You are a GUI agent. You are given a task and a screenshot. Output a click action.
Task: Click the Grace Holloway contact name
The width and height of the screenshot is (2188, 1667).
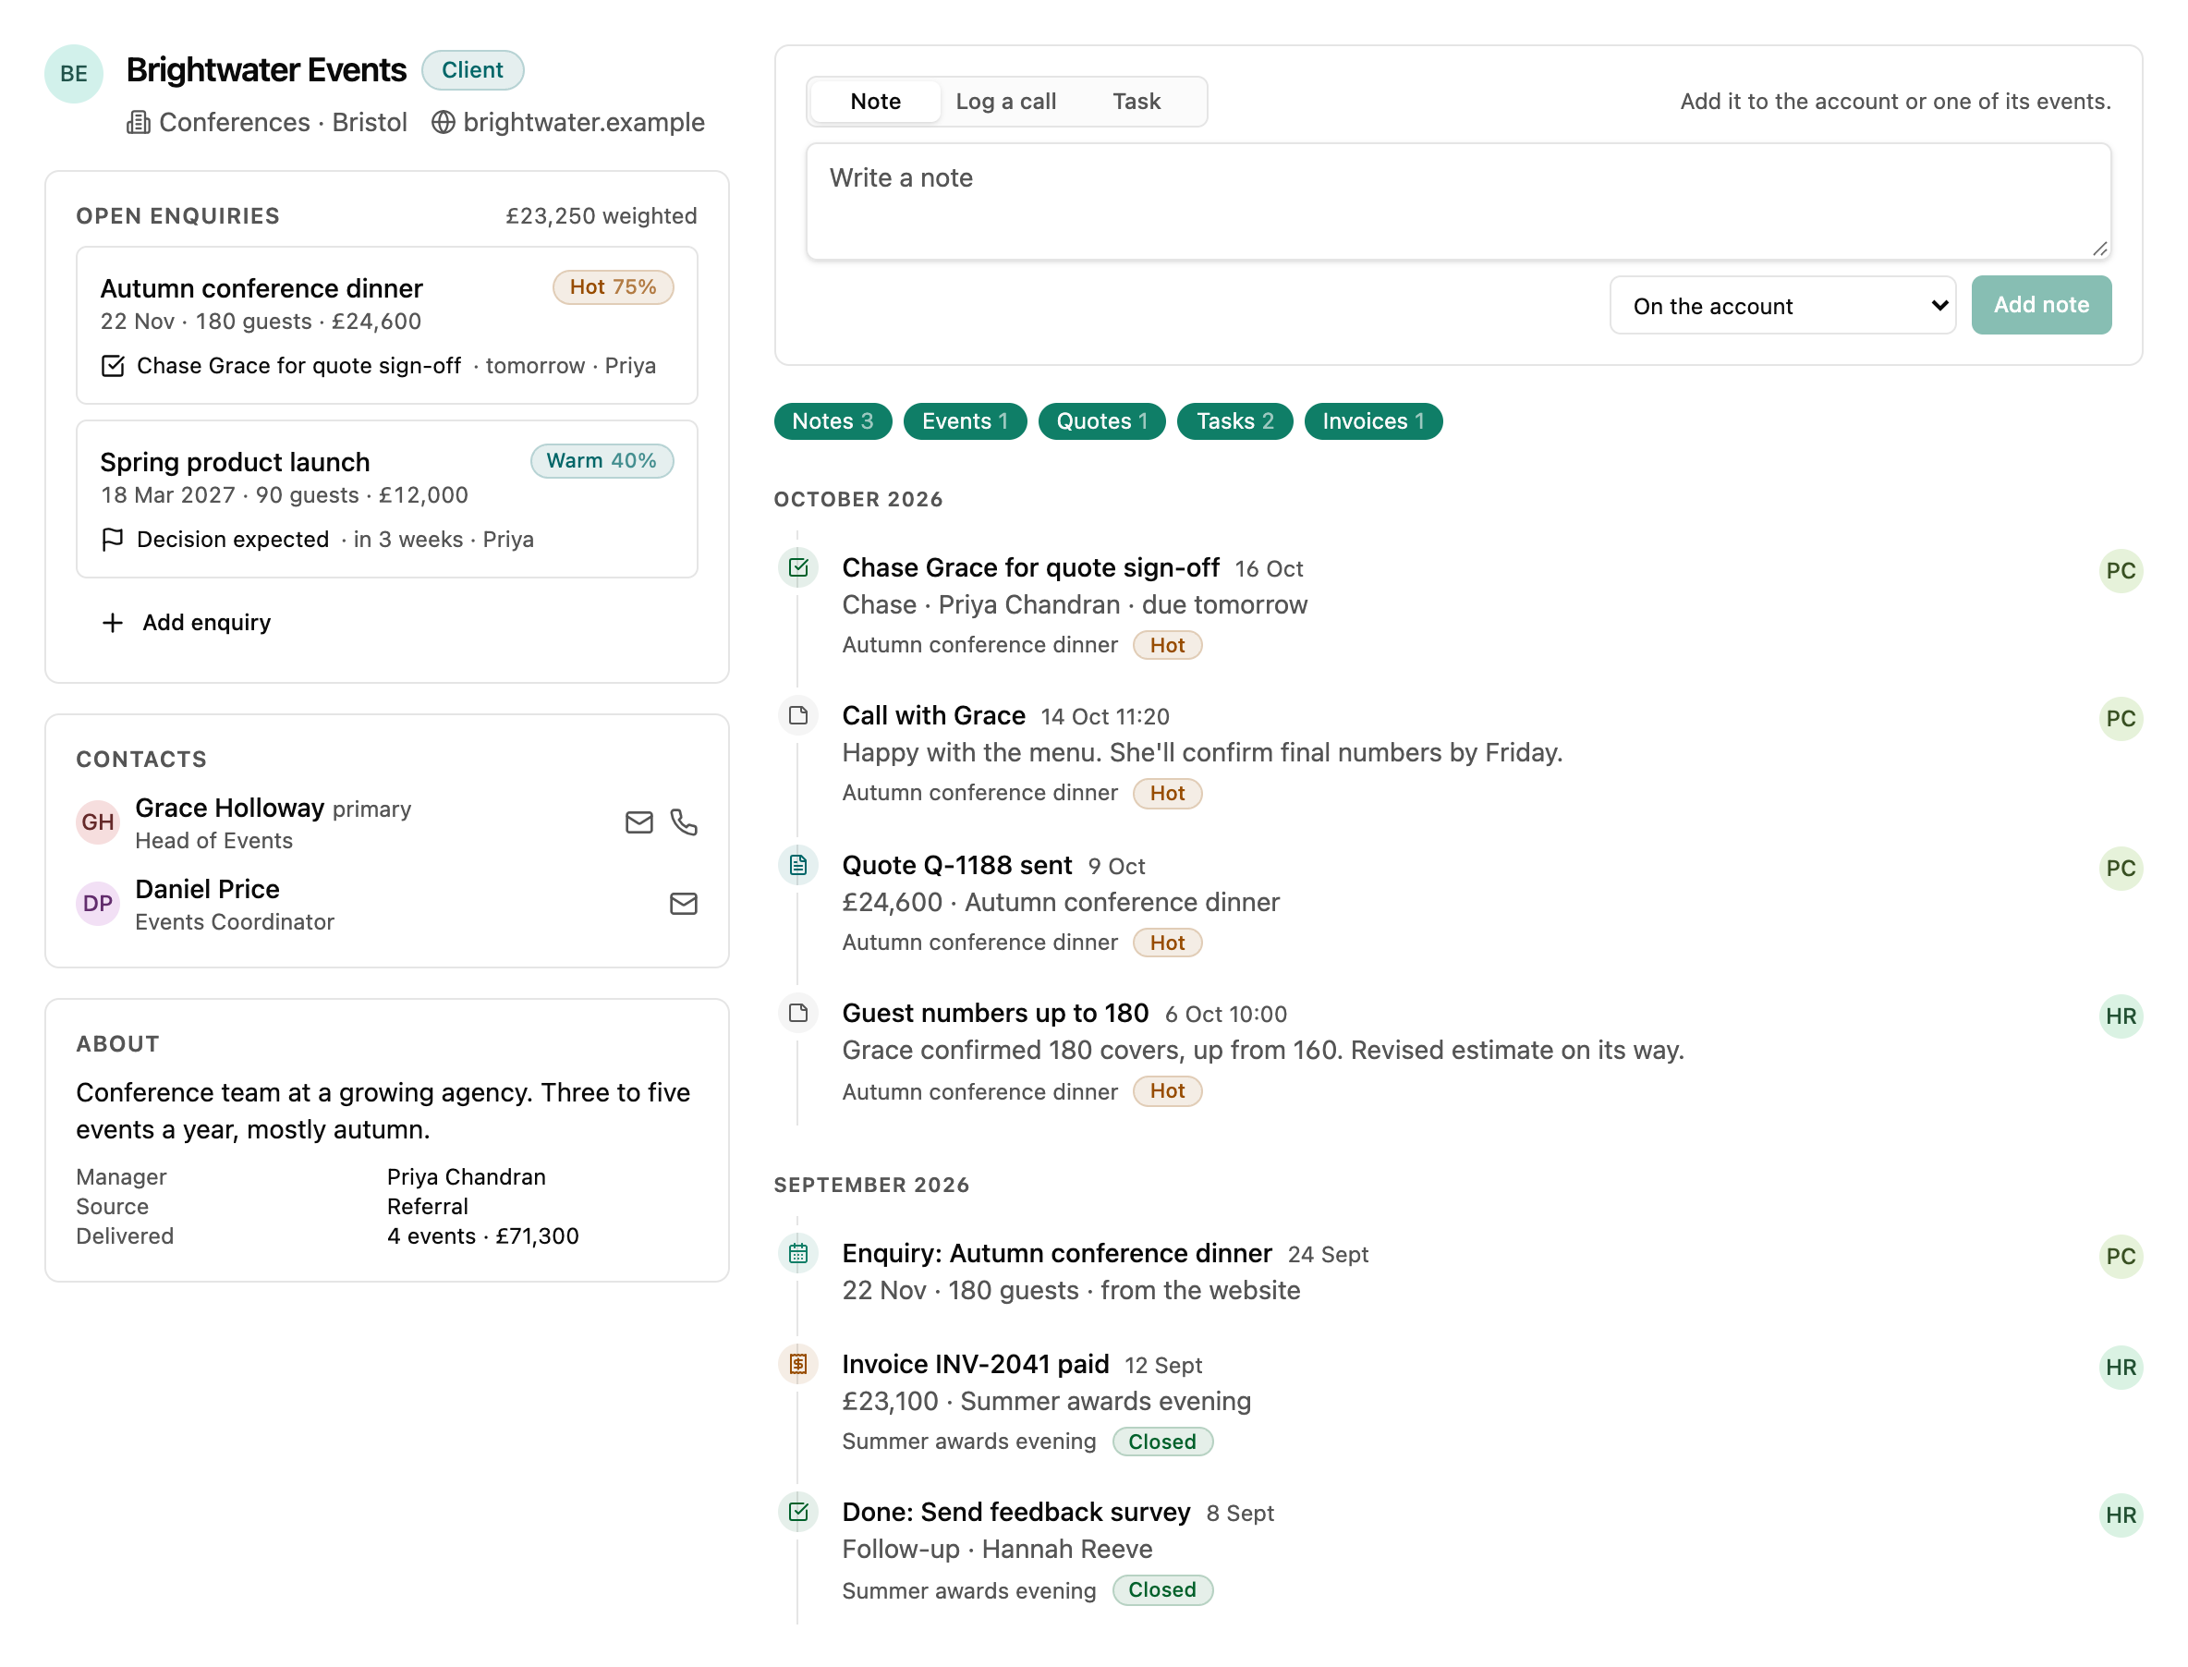click(x=230, y=808)
